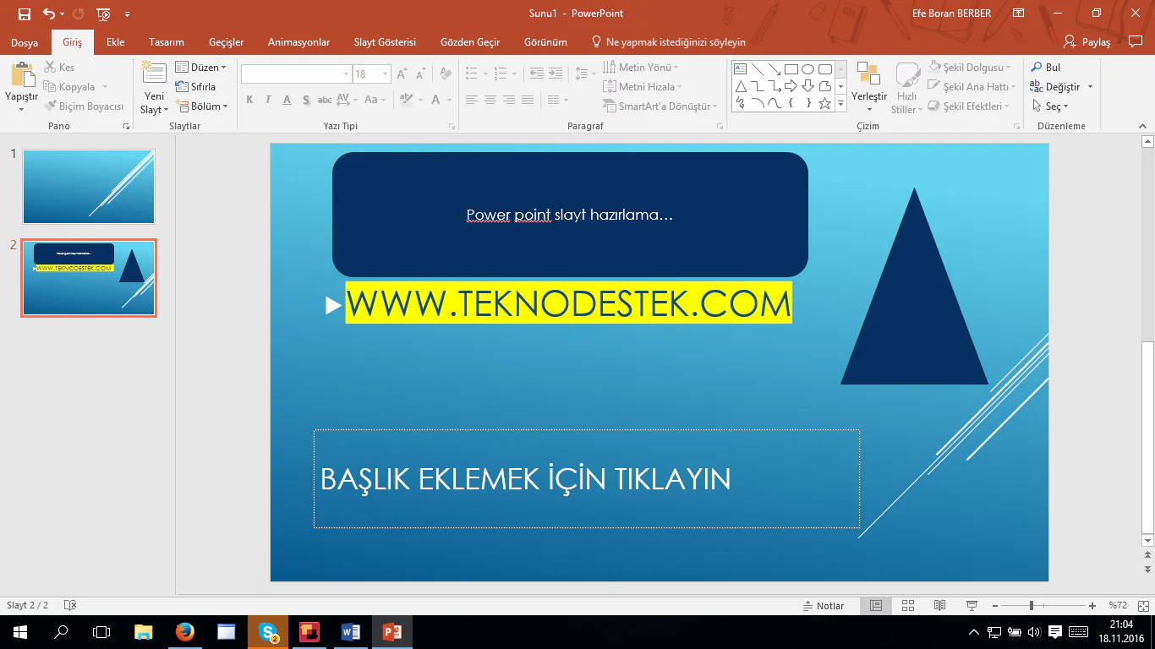
Task: Open the Düzen layout dropdown
Action: (201, 68)
